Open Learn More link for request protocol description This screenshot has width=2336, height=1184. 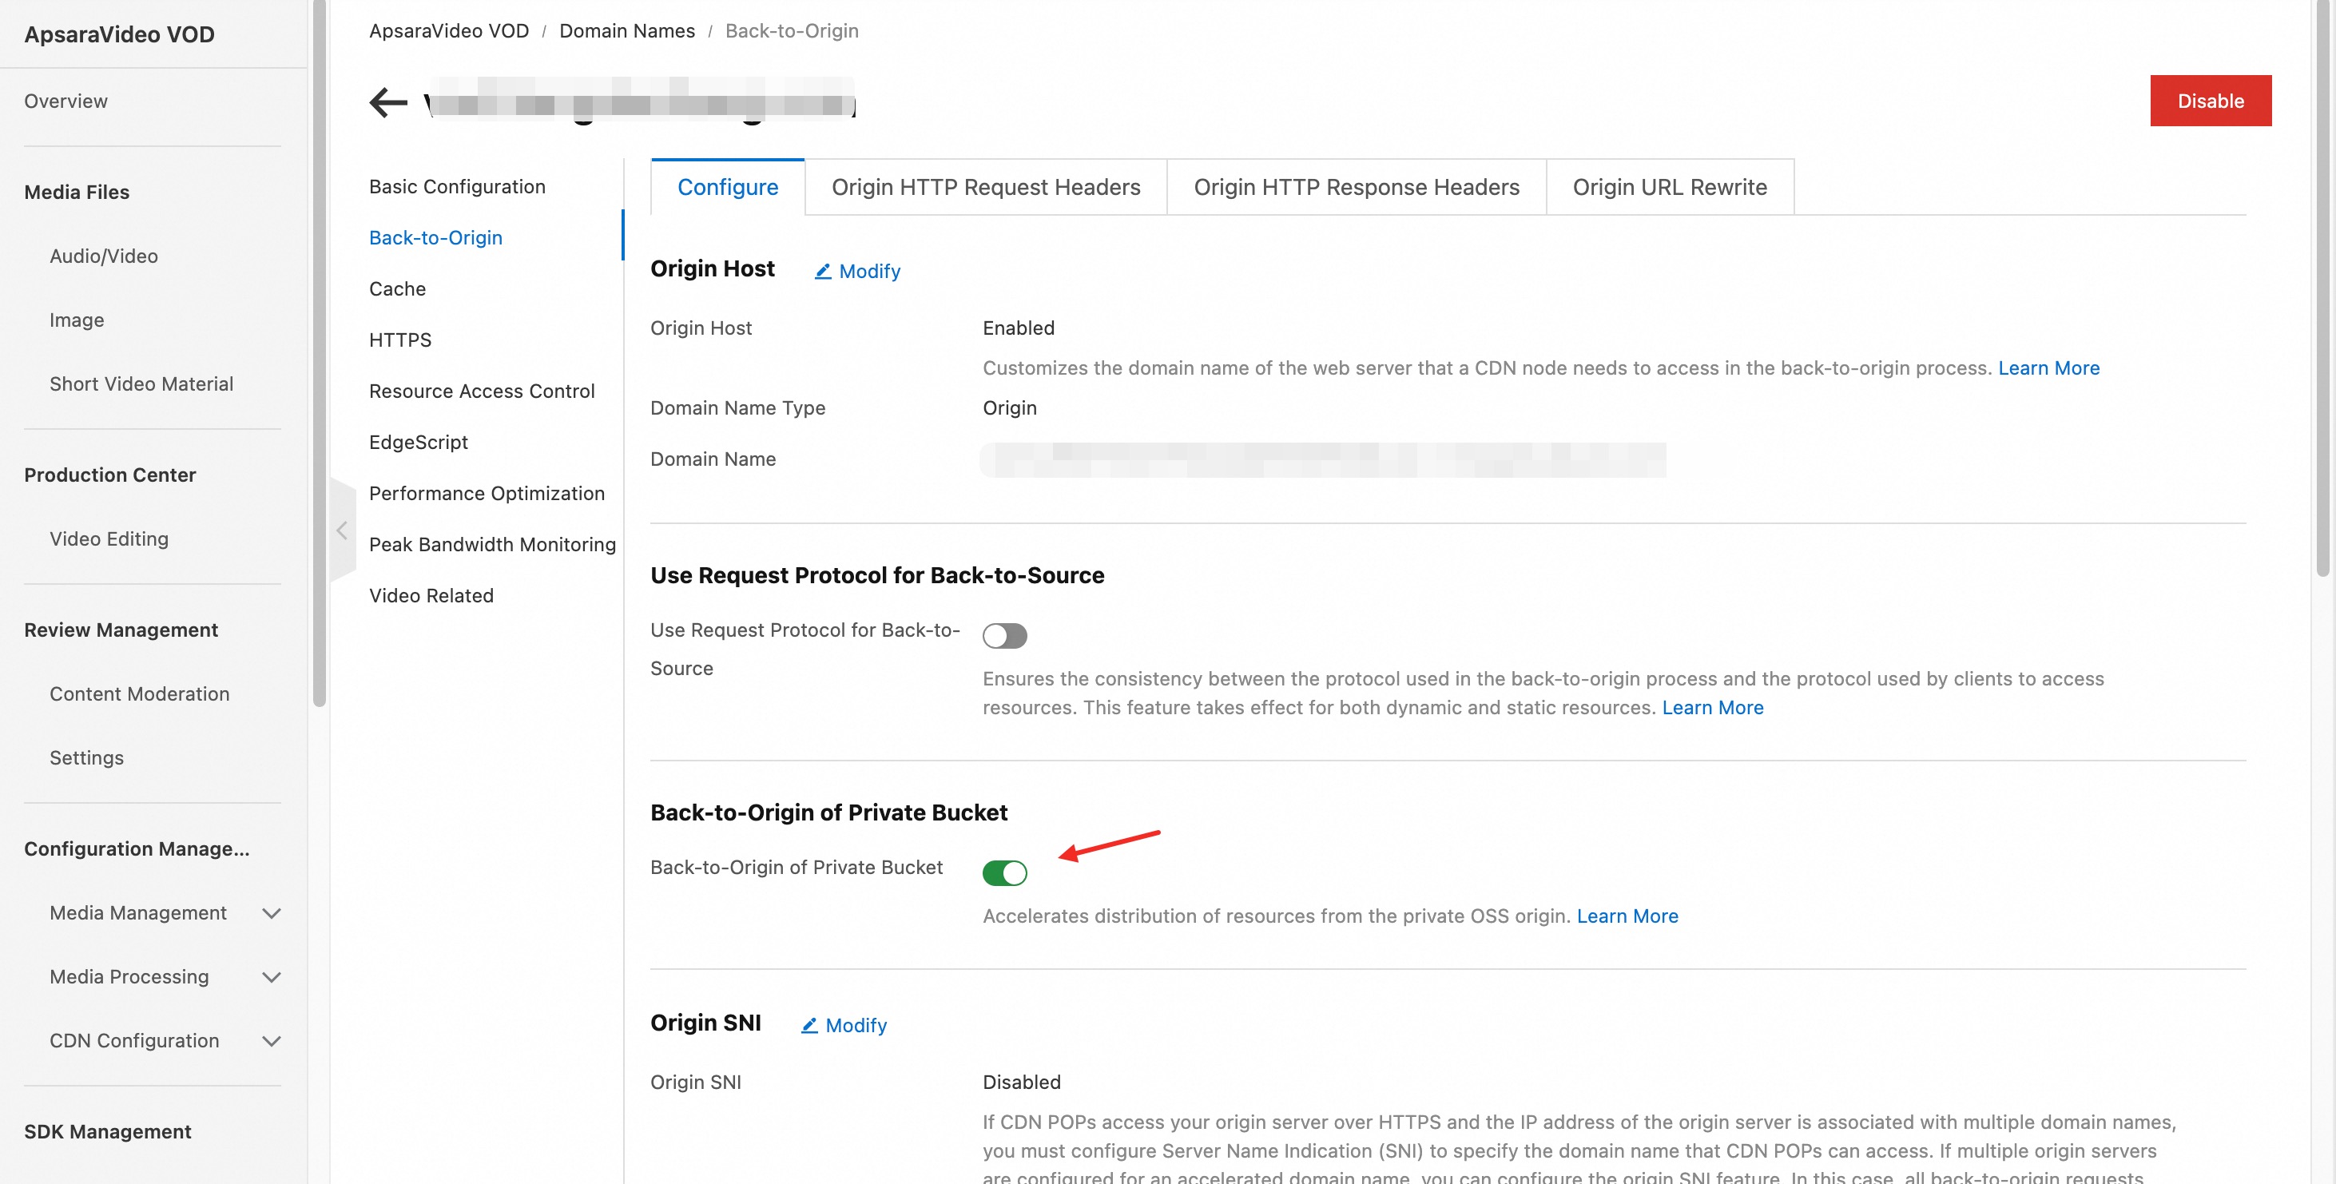[x=1712, y=707]
